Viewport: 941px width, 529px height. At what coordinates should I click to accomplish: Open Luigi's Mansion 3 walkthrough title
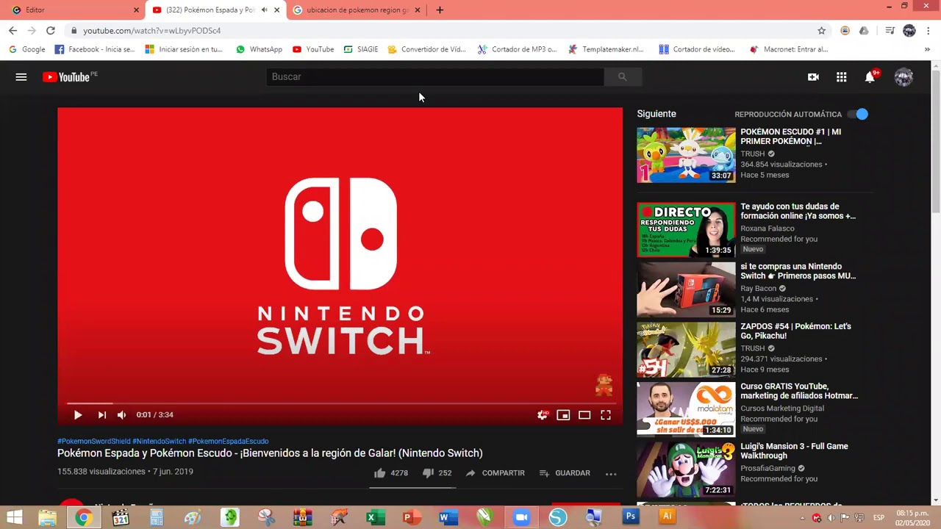tap(794, 451)
